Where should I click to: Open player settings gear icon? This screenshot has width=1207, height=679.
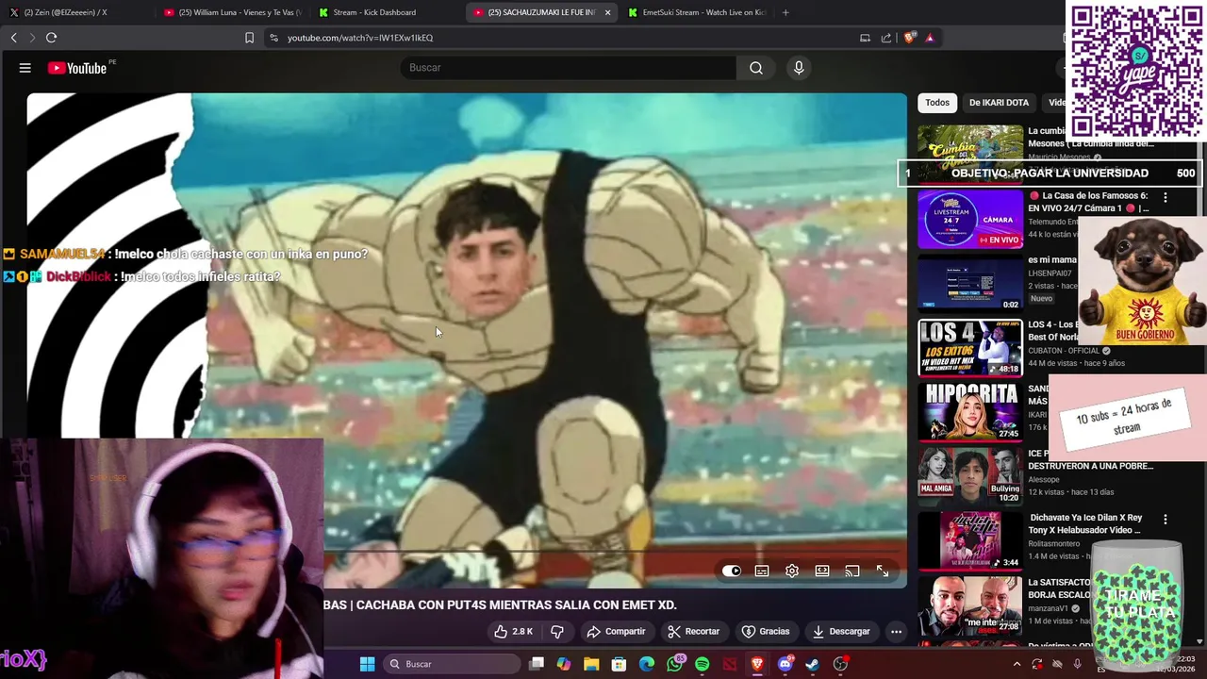tap(792, 571)
